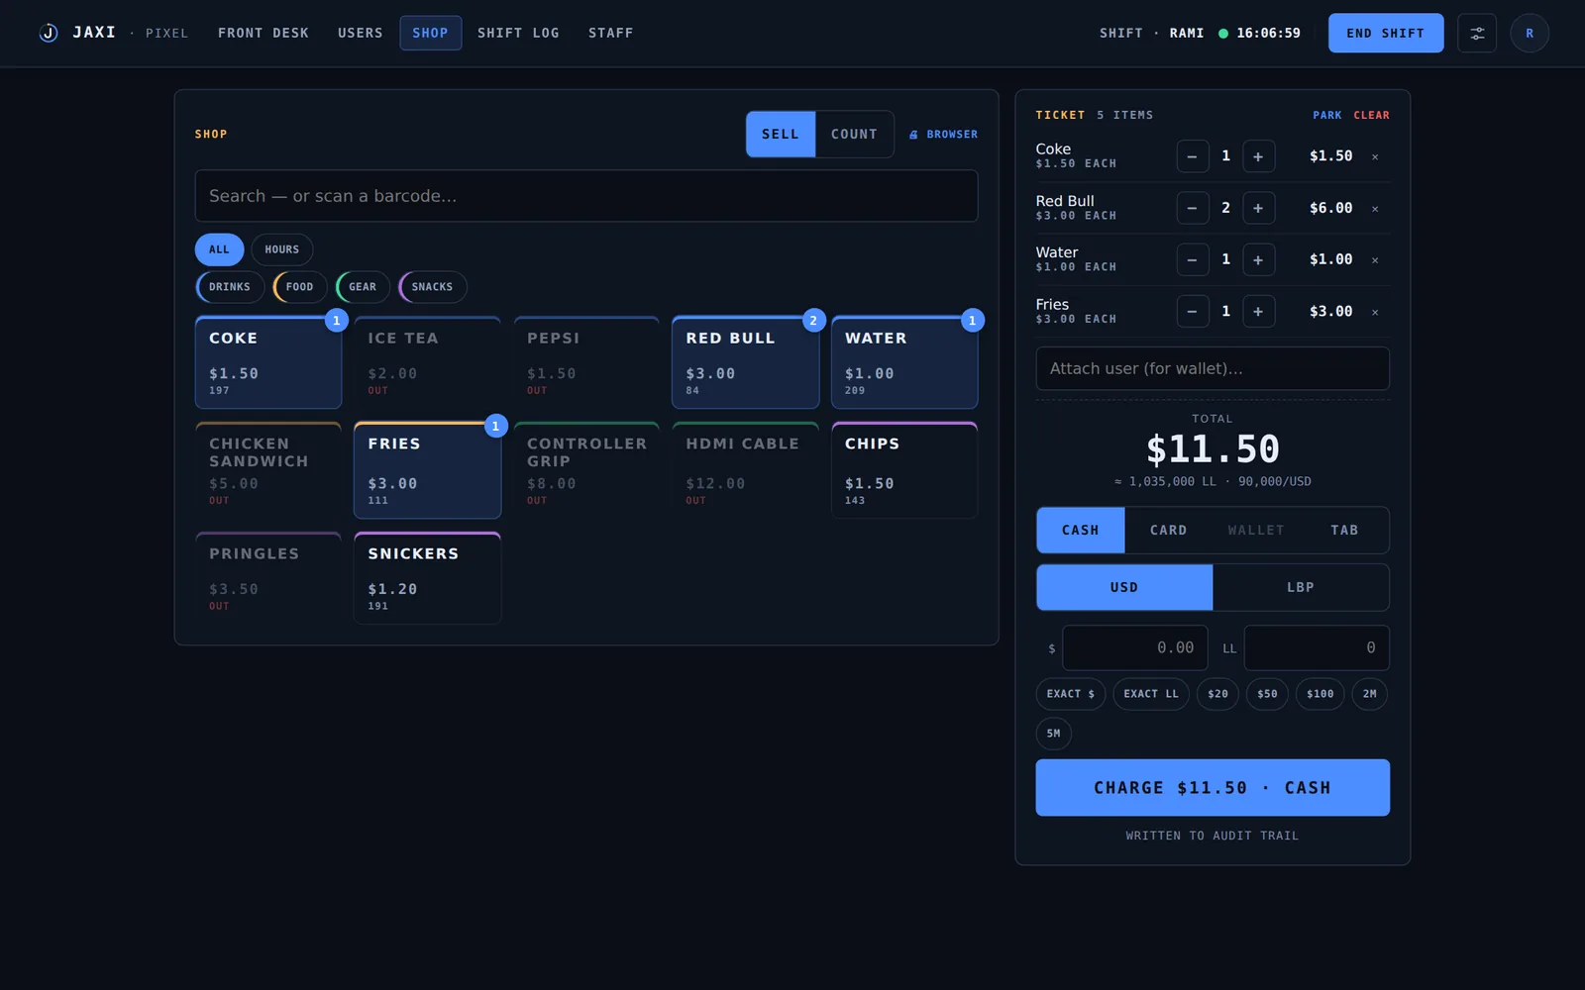
Task: Decrease Red Bull quantity with minus button
Action: click(x=1193, y=208)
